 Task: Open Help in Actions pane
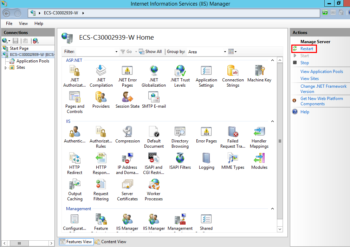[x=304, y=112]
